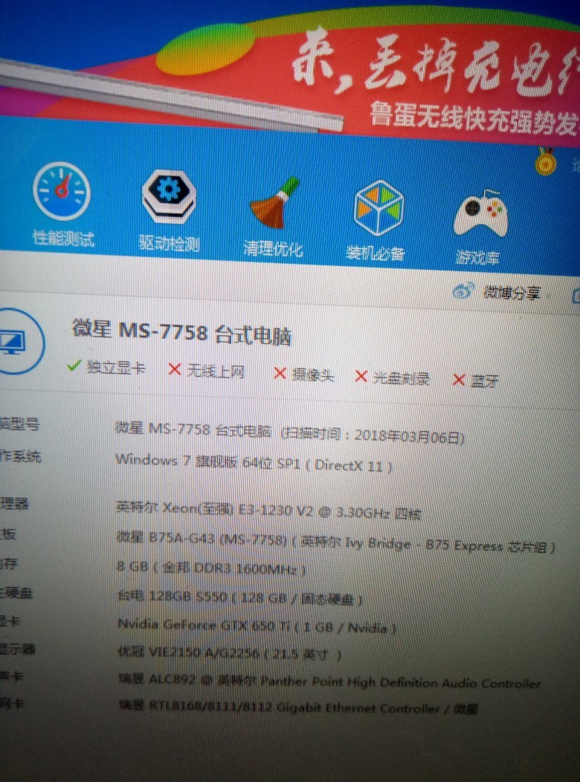The image size is (580, 782).
Task: Click the 8 GB DDR3 1600MHz memory row
Action: 211,568
